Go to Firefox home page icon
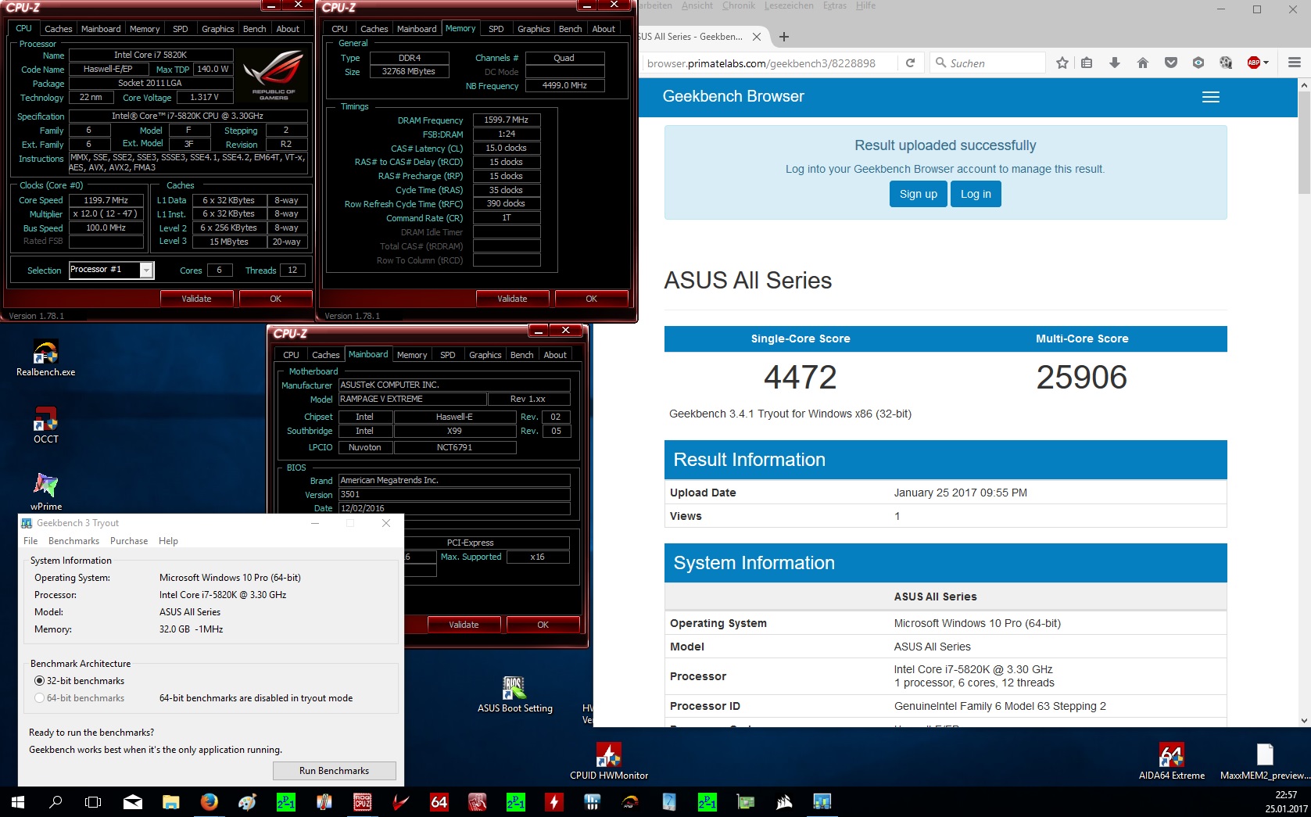1311x817 pixels. 1143,63
